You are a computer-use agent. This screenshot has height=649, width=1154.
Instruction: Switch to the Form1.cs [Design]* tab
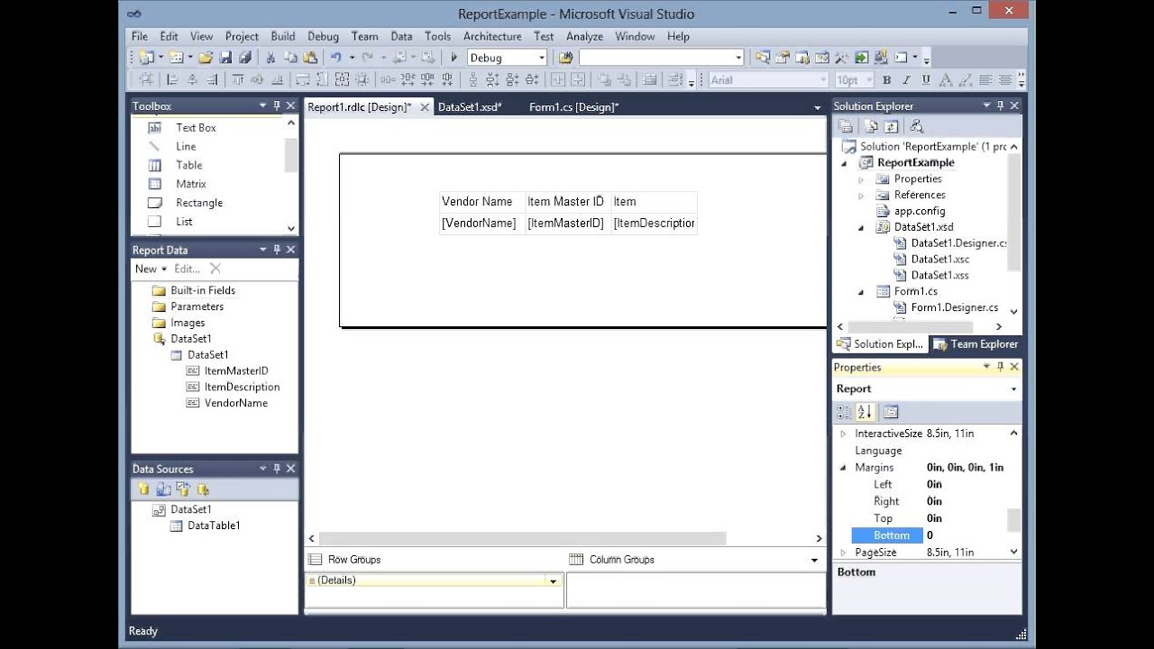click(x=573, y=107)
